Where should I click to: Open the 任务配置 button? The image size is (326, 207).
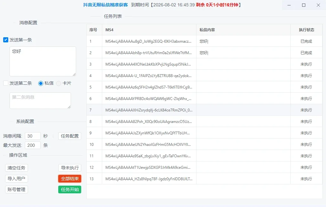(x=70, y=136)
